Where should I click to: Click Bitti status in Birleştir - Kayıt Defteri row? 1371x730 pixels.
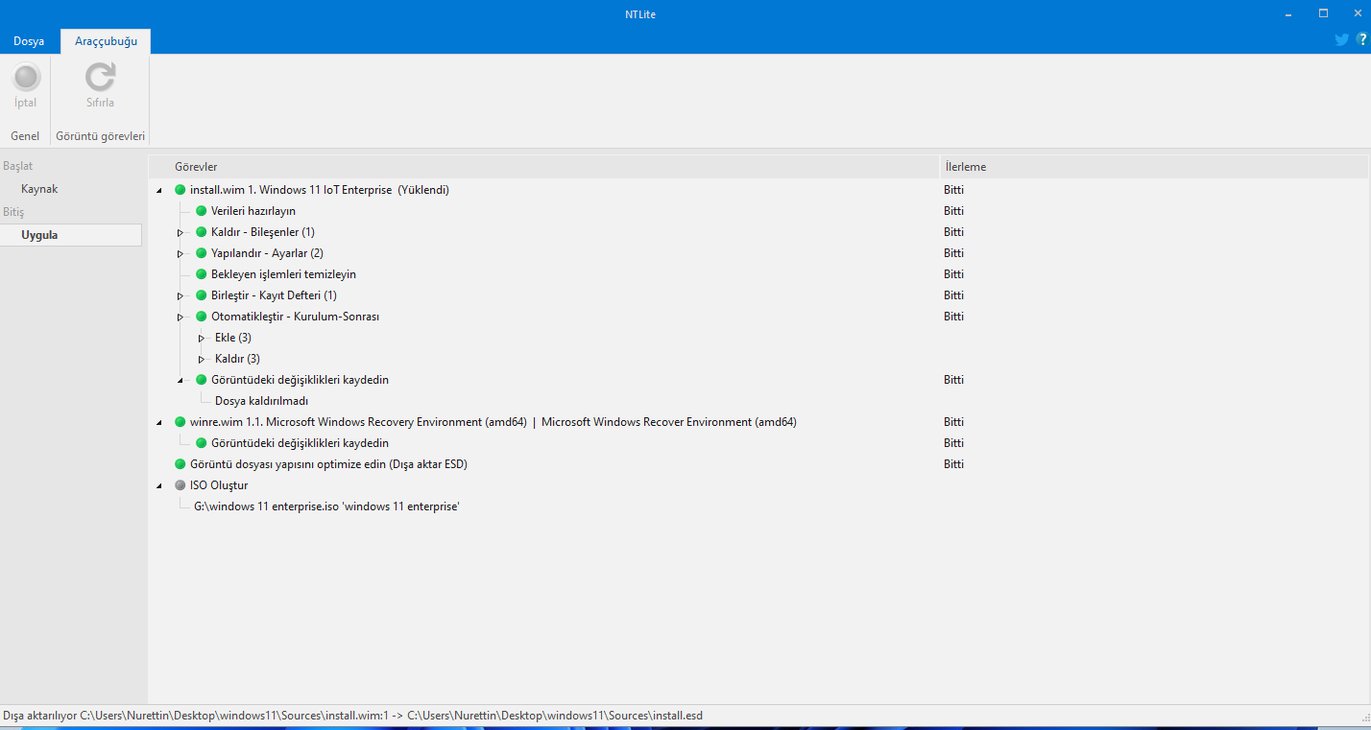[x=953, y=295]
